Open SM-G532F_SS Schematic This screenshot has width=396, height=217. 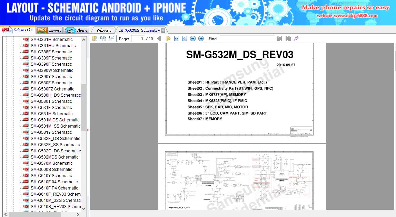tap(55, 145)
